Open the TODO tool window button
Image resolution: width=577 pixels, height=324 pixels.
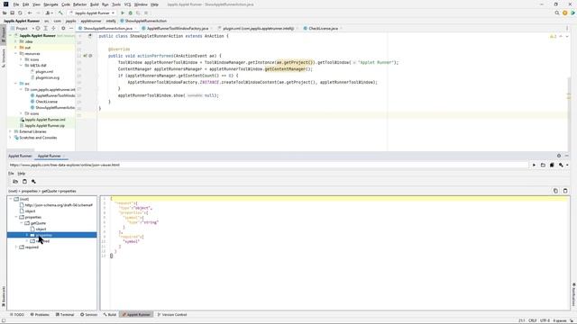[x=17, y=315]
